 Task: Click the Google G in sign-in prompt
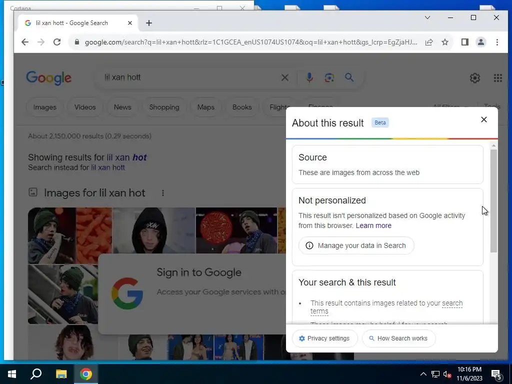[127, 293]
